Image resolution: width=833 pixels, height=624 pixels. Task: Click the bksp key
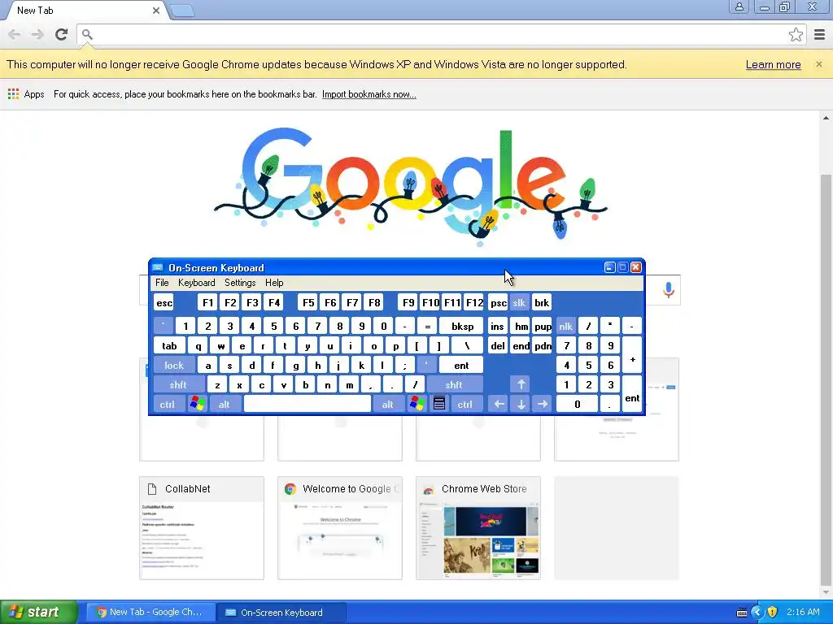click(462, 326)
